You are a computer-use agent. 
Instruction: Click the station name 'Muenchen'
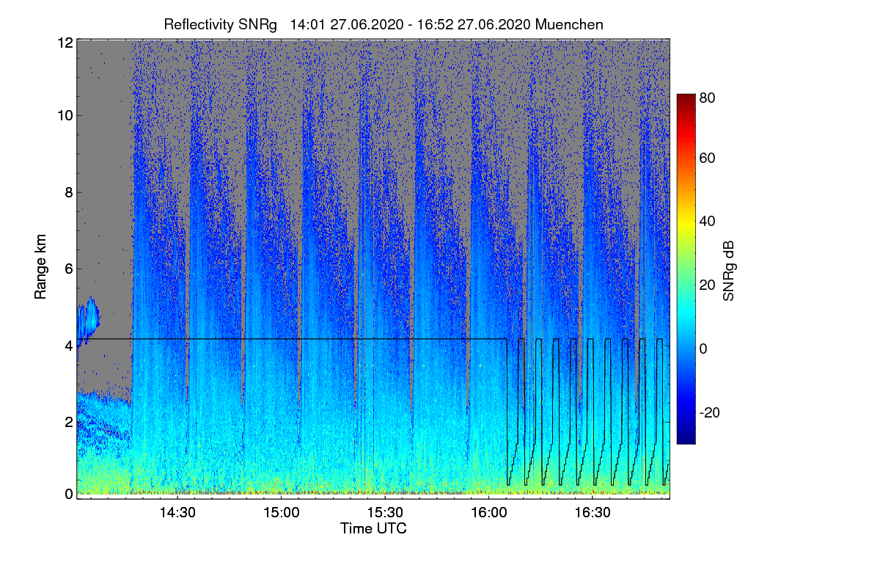(x=570, y=24)
